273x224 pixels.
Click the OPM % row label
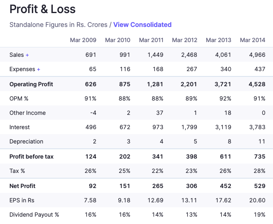coord(19,99)
